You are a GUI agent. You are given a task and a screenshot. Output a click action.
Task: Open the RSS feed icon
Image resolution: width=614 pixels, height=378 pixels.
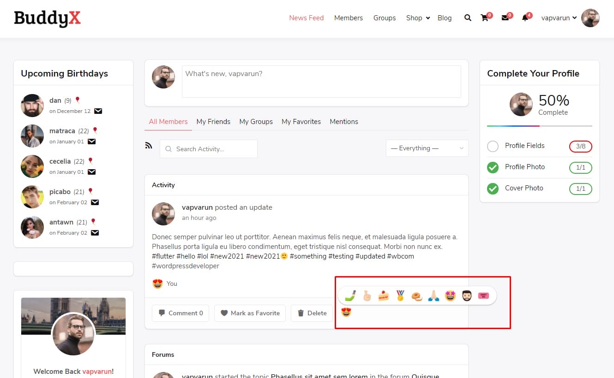pyautogui.click(x=149, y=146)
